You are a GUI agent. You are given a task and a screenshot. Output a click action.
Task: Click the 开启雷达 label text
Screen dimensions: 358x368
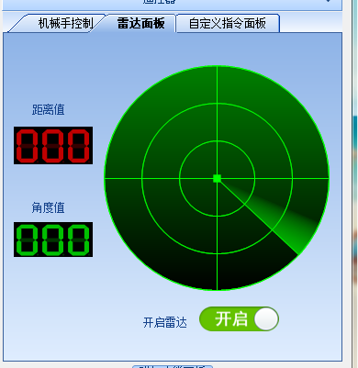click(x=165, y=322)
